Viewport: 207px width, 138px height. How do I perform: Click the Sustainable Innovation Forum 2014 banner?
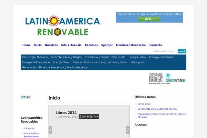167,79
